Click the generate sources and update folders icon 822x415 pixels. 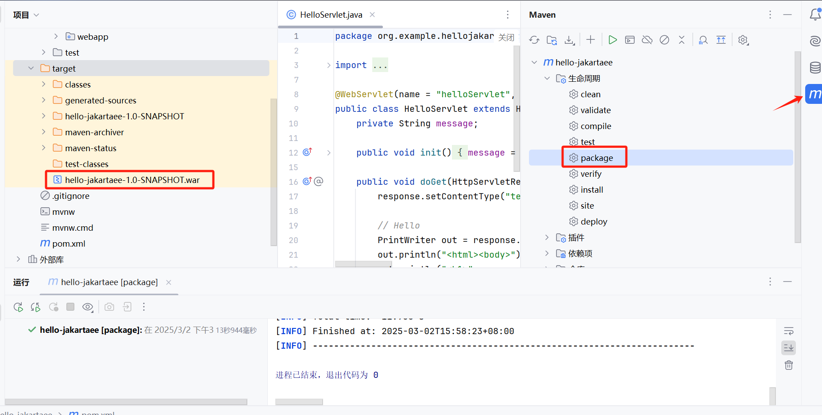pos(552,40)
